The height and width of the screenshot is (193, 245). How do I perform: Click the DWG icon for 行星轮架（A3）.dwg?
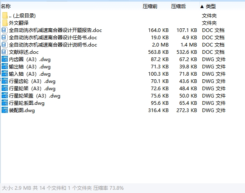pos(4,89)
